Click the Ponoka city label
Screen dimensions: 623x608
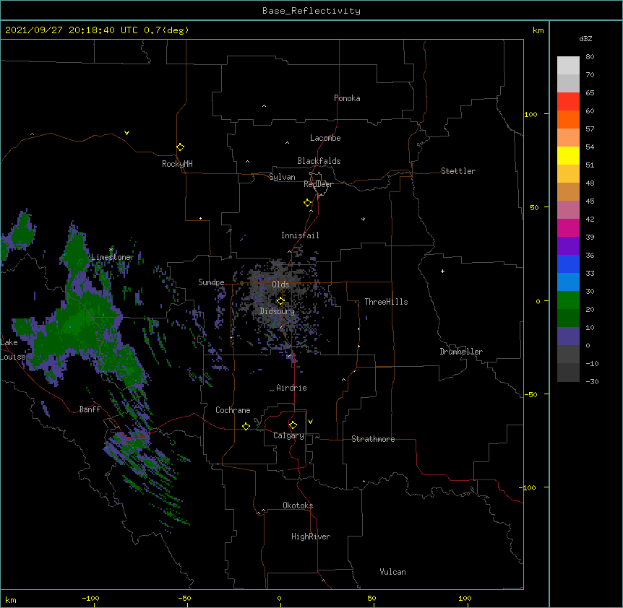(x=347, y=98)
